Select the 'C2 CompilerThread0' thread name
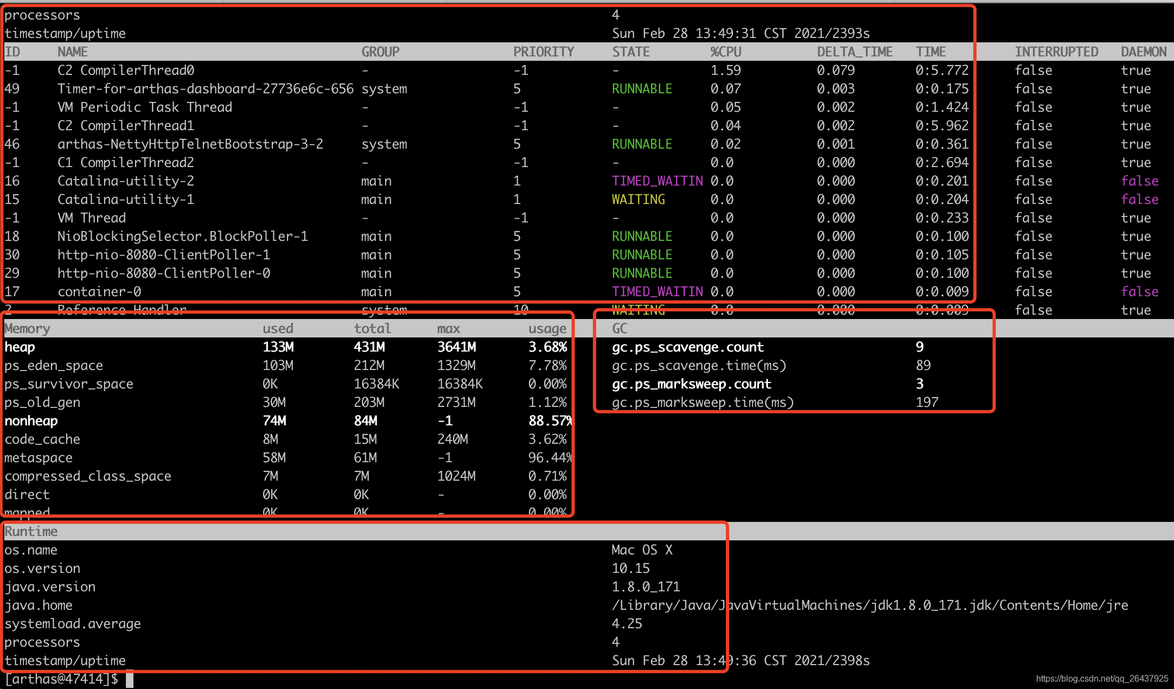 coord(126,71)
